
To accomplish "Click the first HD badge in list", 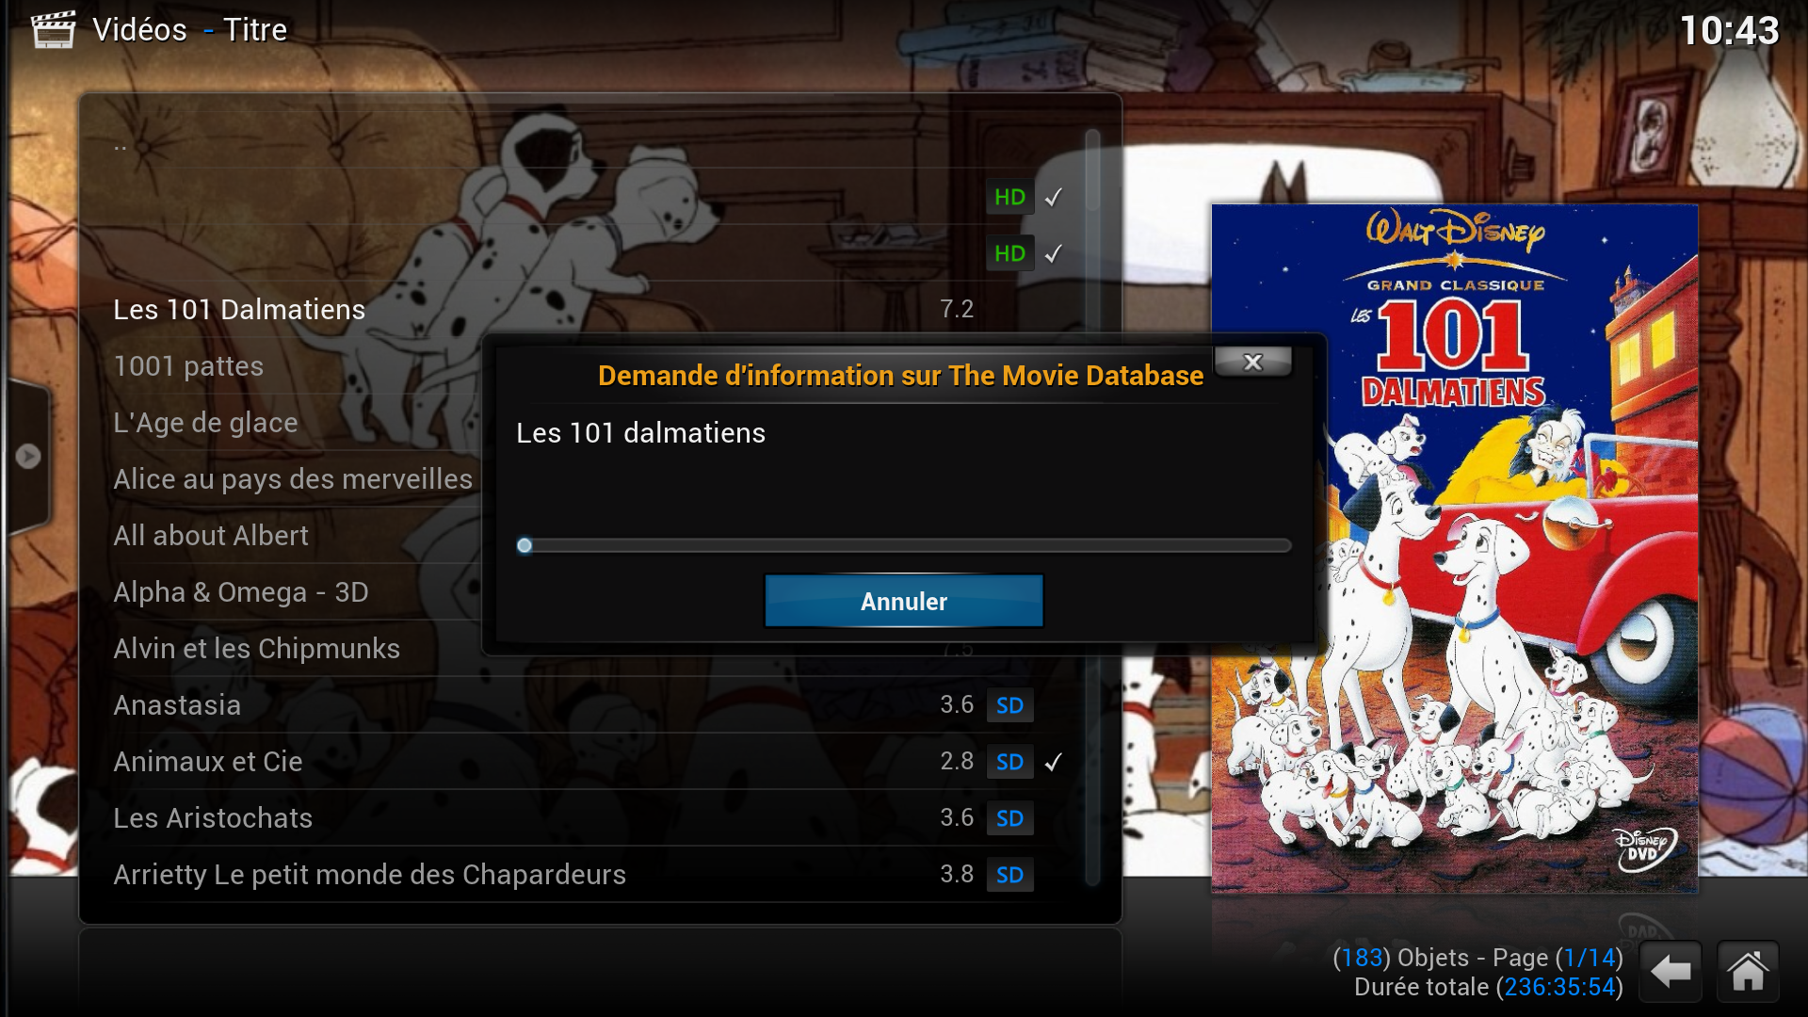I will click(1009, 197).
